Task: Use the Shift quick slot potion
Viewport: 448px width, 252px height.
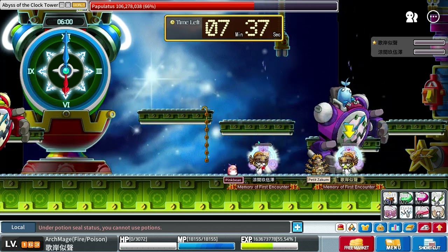Action: click(390, 198)
